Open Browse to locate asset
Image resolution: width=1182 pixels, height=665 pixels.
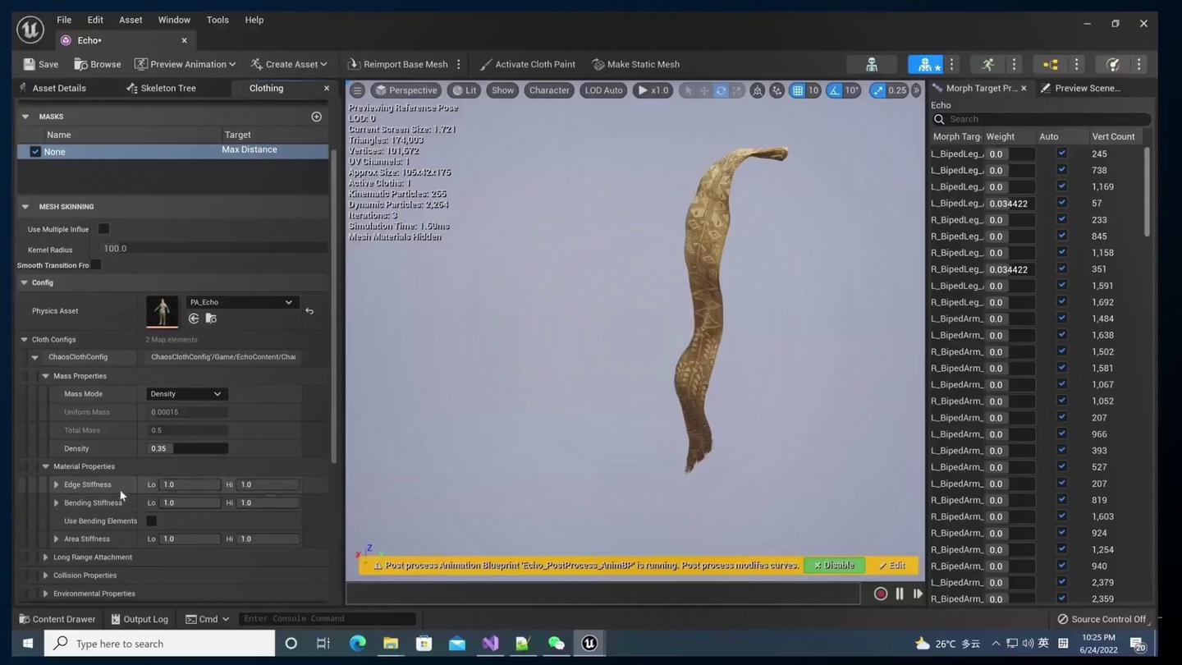click(x=97, y=64)
